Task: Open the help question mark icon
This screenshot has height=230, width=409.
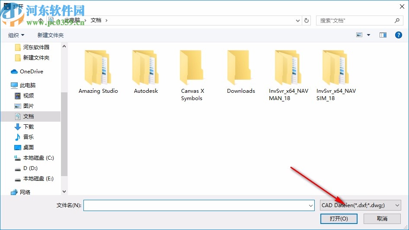Action: pyautogui.click(x=398, y=35)
